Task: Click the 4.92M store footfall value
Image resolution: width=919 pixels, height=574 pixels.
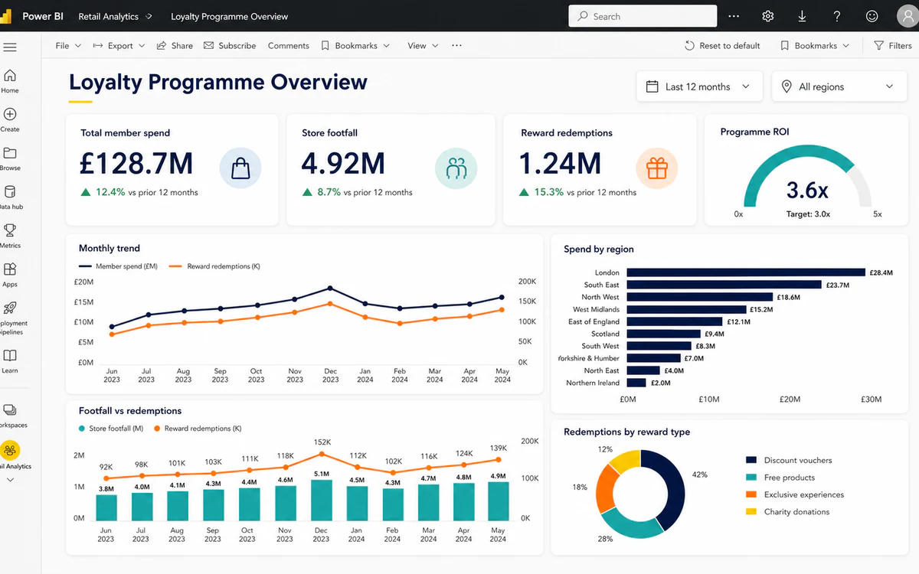Action: coord(343,163)
